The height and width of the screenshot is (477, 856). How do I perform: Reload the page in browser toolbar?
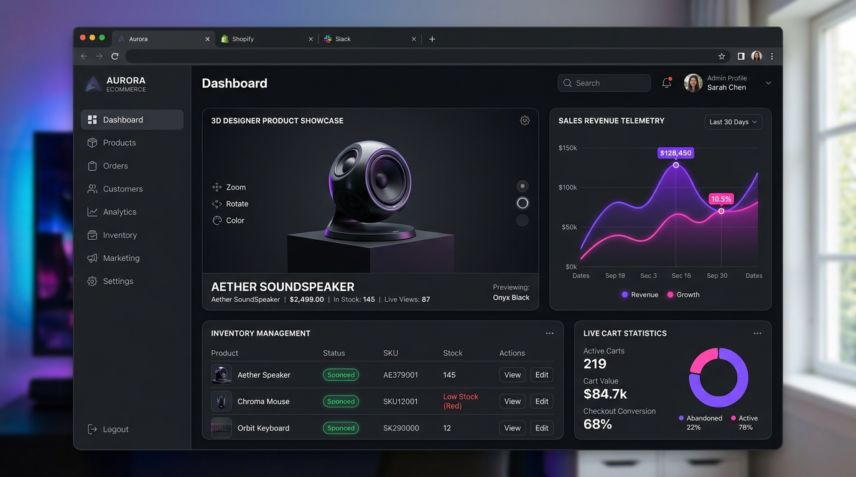(x=115, y=56)
